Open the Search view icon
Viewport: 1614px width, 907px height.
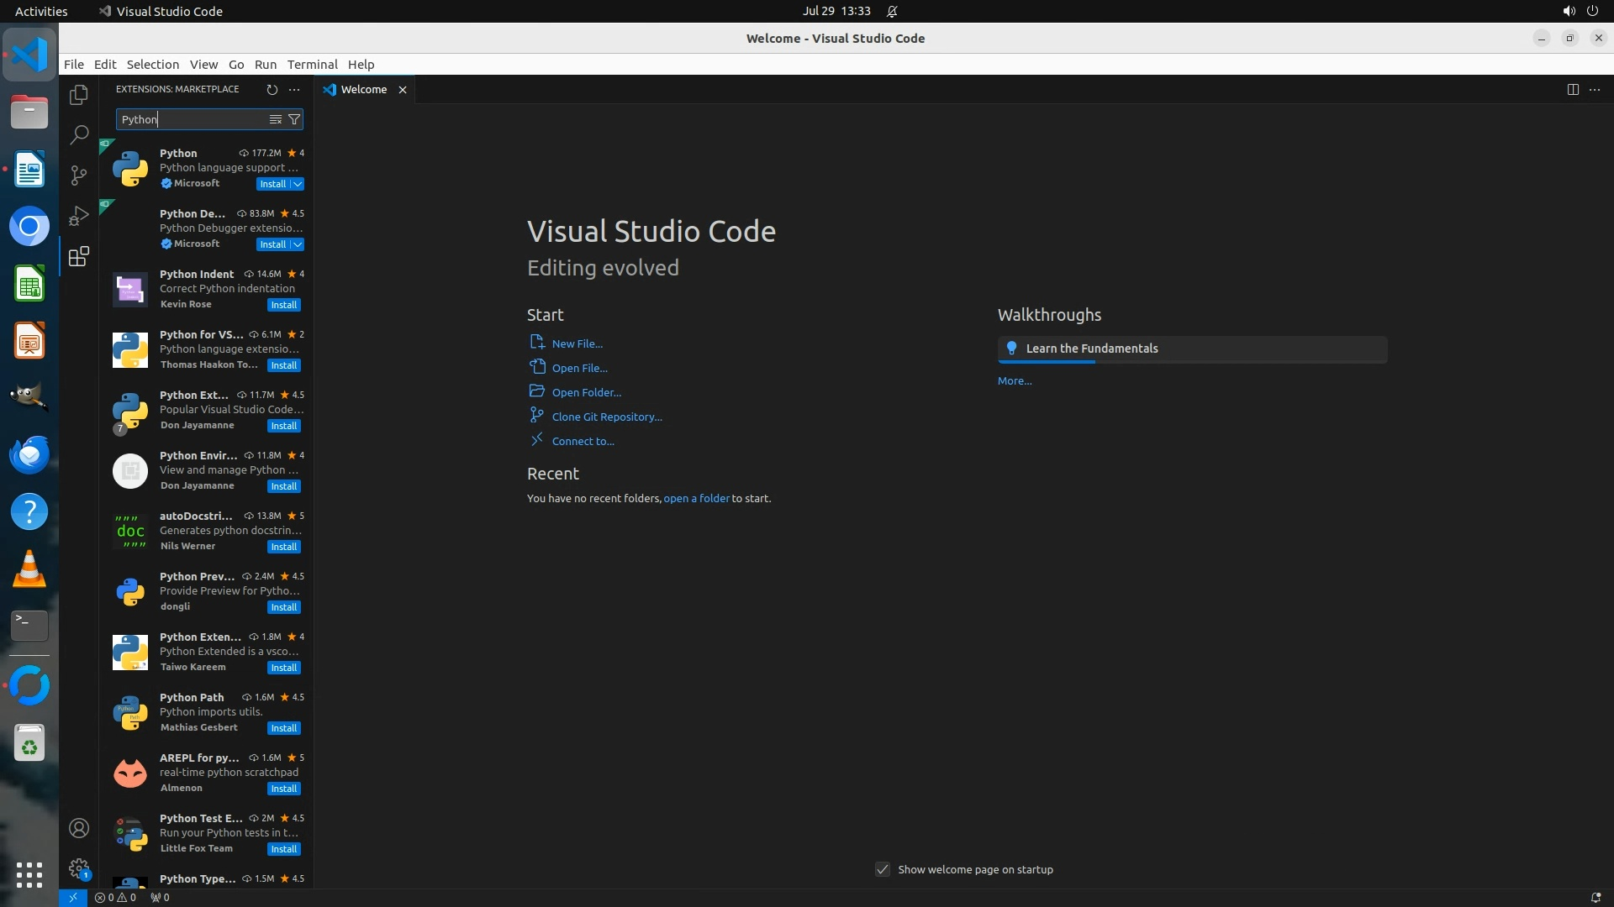click(79, 134)
